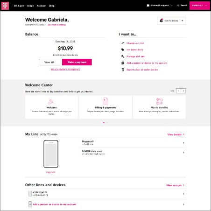Click the View bill button
This screenshot has height=211, width=211.
(49, 62)
